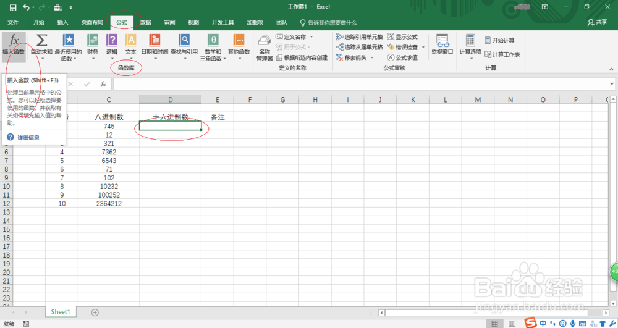
Task: Click the Share (共享) button
Action: click(x=597, y=22)
